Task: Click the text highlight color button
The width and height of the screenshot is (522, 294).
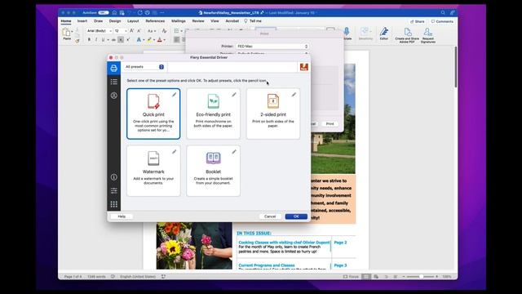Action: coord(149,40)
